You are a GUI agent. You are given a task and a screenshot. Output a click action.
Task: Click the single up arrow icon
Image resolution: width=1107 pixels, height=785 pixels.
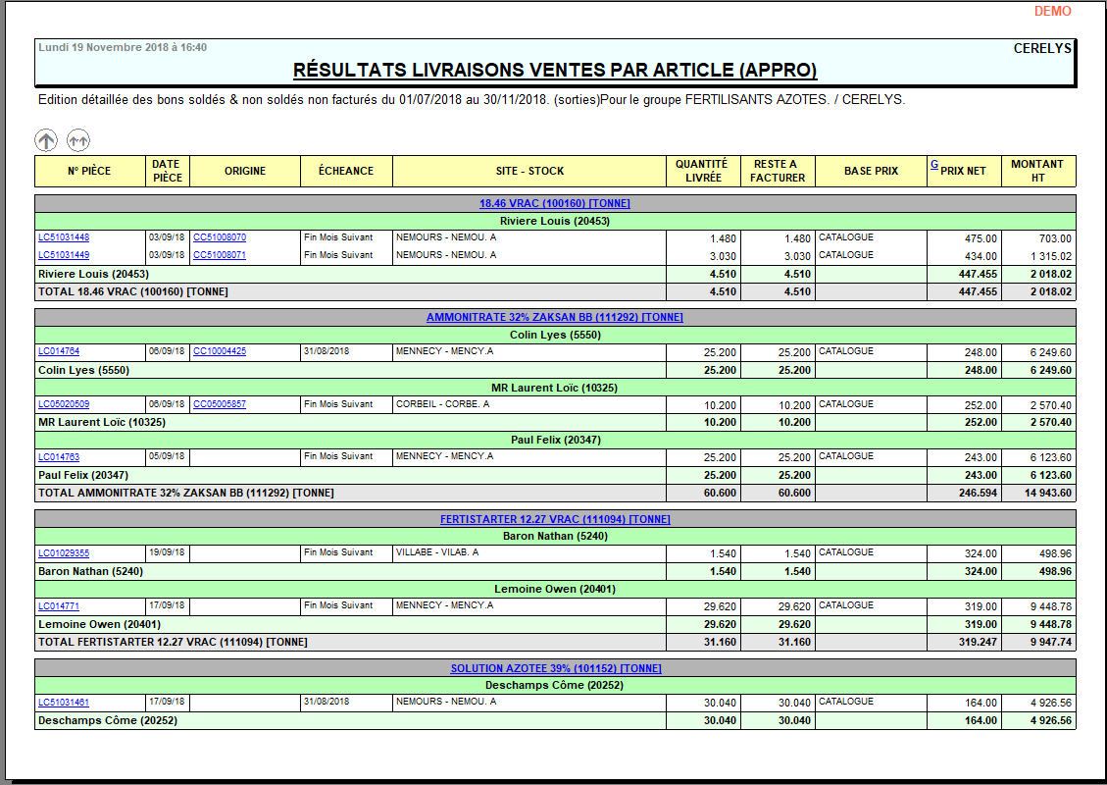pos(46,140)
